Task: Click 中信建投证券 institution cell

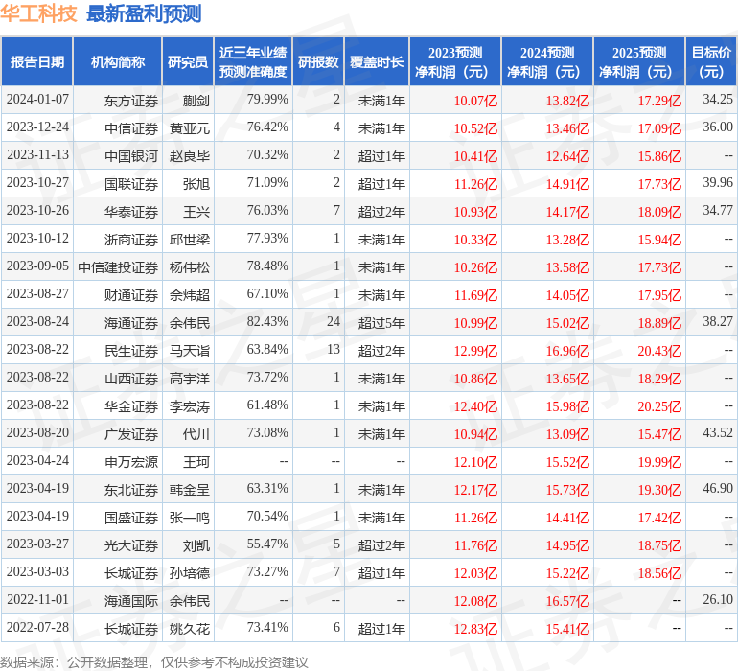Action: click(x=118, y=267)
